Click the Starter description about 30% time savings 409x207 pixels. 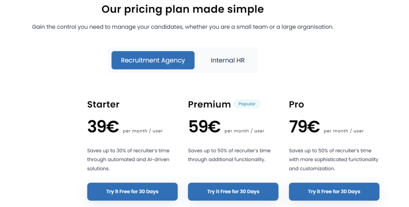[128, 159]
